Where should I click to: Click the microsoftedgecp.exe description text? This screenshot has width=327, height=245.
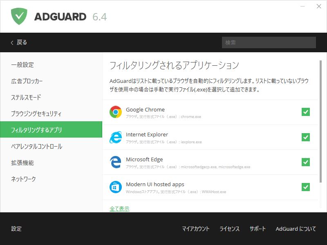tap(188, 167)
